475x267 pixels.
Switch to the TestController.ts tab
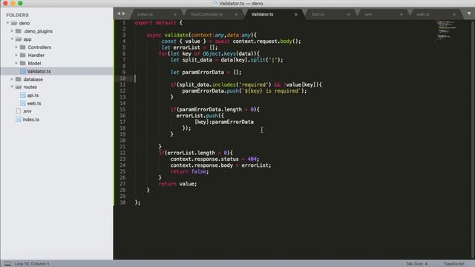click(206, 14)
